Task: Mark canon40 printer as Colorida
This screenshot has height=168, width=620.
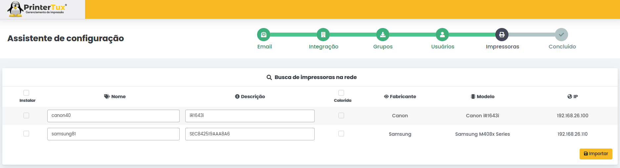Action: point(341,116)
